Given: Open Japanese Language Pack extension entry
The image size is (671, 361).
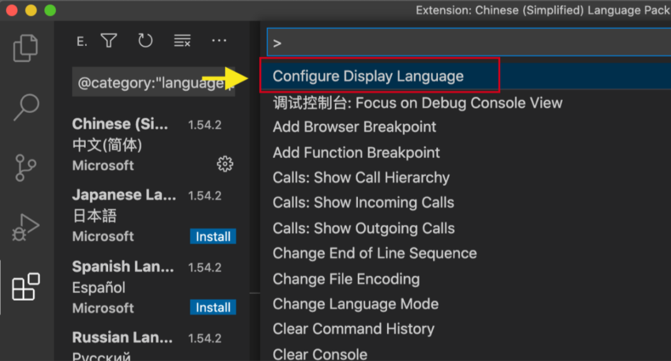Looking at the screenshot, I should [152, 216].
